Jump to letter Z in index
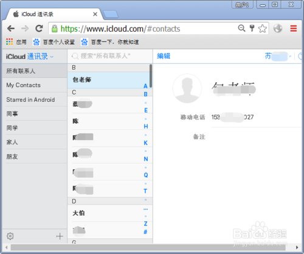 click(145, 224)
